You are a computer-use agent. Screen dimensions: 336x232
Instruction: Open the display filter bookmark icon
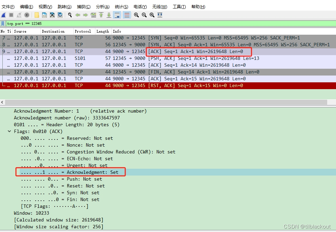click(3, 23)
